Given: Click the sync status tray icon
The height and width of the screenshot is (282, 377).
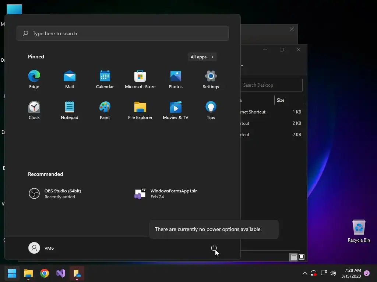Looking at the screenshot, I should (x=314, y=273).
